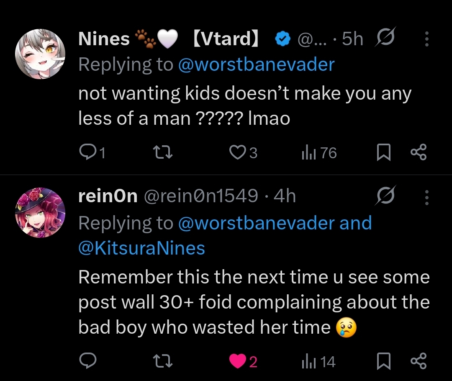
Task: Open more options for reinOn tweet
Action: [x=426, y=196]
